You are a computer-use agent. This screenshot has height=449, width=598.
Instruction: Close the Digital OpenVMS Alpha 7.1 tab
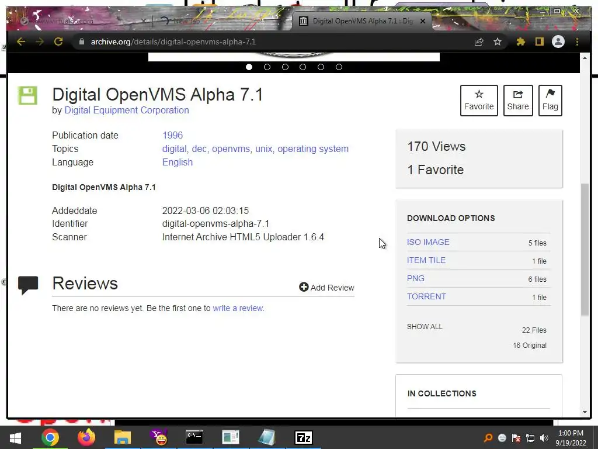pos(423,21)
